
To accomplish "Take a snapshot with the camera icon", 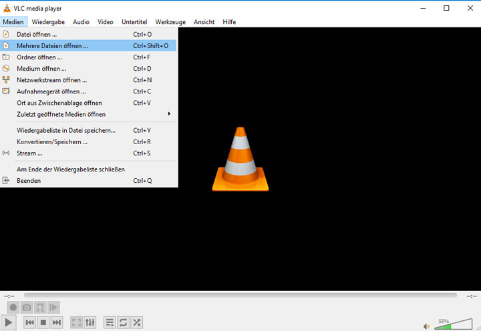I will (x=27, y=307).
